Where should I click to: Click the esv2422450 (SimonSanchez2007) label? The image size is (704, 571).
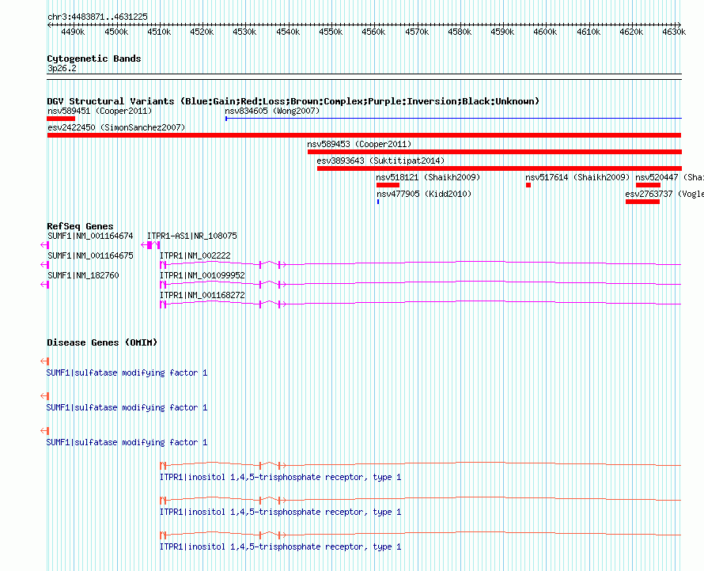point(116,127)
